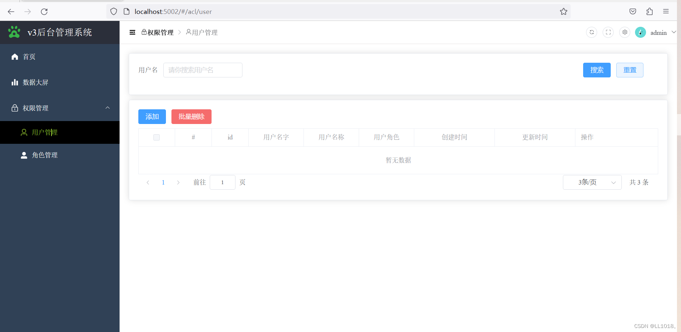Open the browser extensions puzzle icon
This screenshot has width=681, height=332.
coord(649,11)
